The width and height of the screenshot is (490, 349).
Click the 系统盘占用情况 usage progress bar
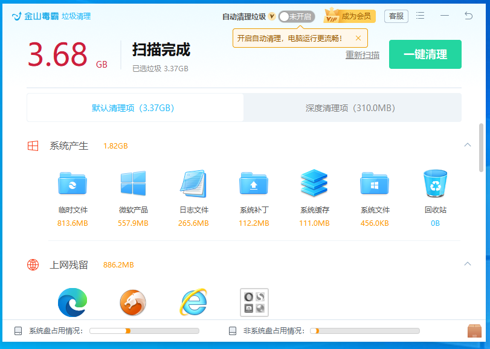click(x=145, y=331)
